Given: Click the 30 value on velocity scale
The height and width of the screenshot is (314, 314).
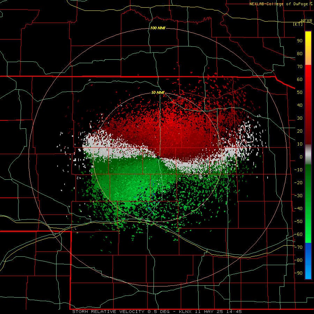Looking at the screenshot, I should 300,118.
